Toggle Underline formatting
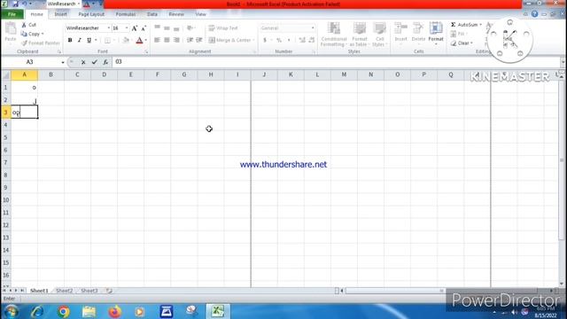Screen dimensions: 567x319 (x=89, y=40)
